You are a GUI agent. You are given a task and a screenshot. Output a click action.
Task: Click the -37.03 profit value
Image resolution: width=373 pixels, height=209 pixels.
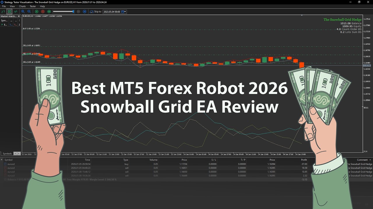[304, 164]
